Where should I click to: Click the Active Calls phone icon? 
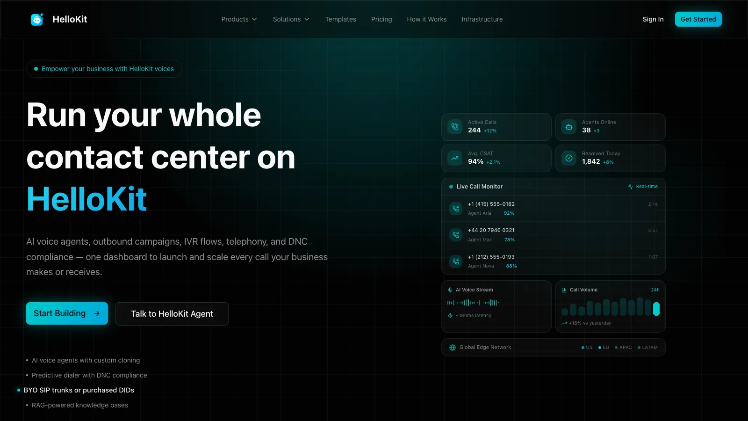point(455,127)
